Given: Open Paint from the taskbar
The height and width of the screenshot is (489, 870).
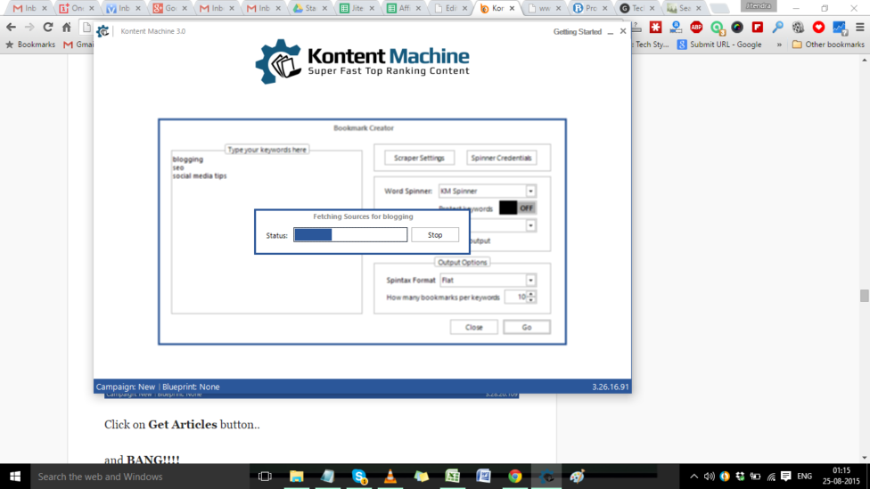Looking at the screenshot, I should click(577, 477).
